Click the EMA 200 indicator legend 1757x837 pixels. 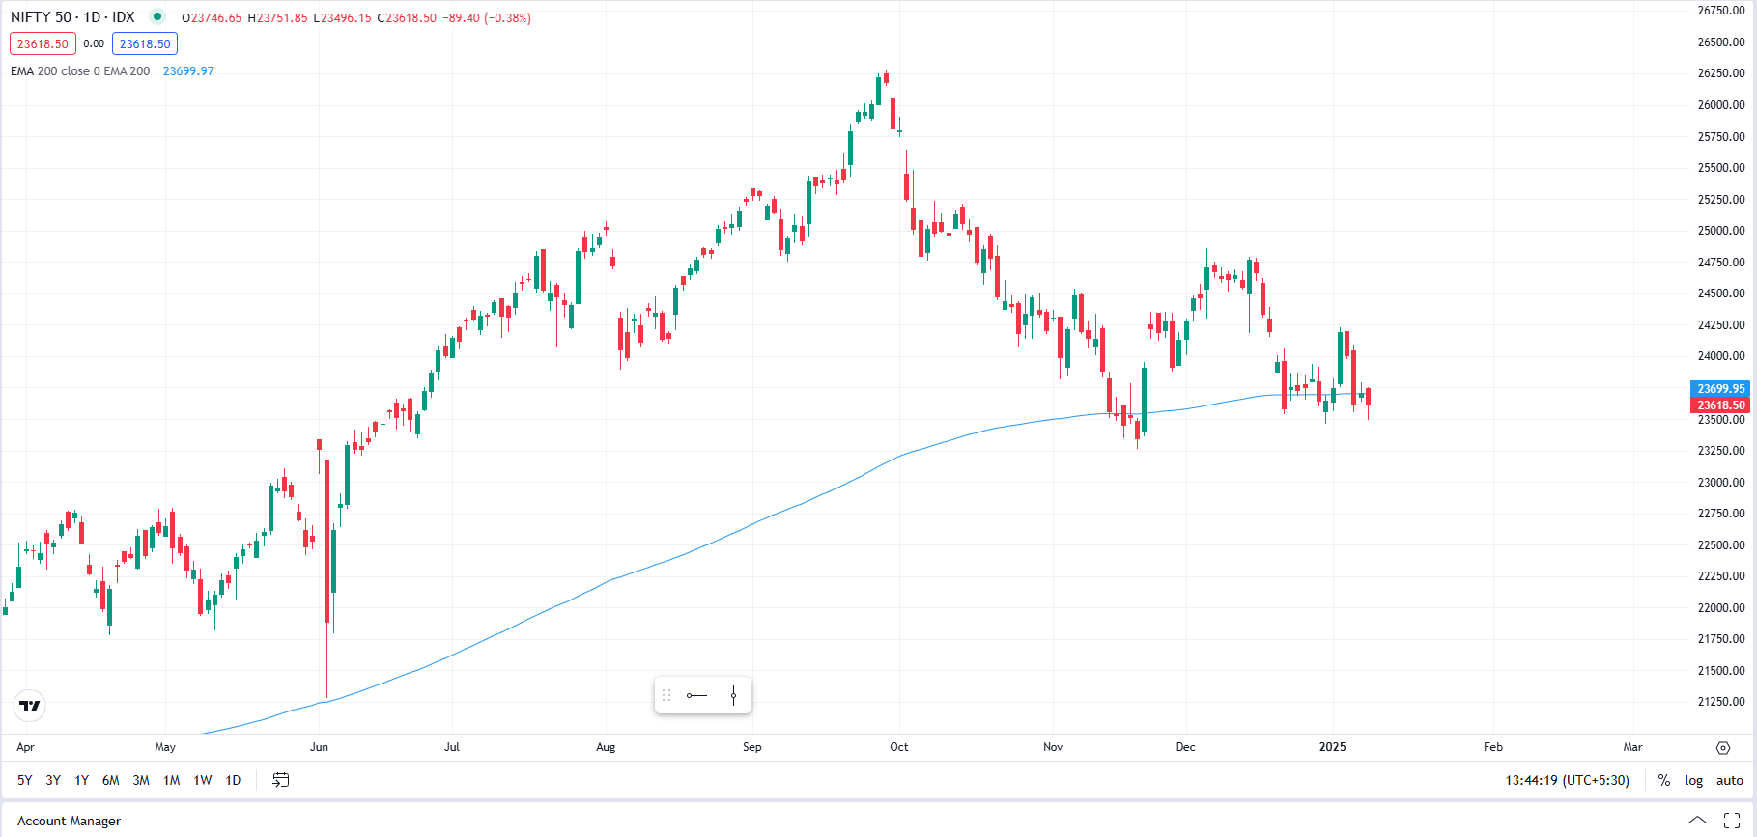[80, 71]
